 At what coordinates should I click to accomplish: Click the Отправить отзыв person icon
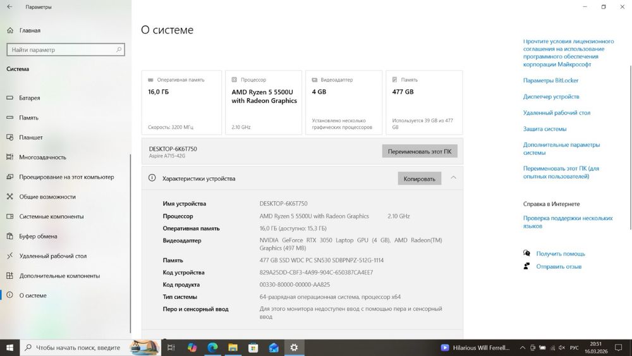(526, 266)
